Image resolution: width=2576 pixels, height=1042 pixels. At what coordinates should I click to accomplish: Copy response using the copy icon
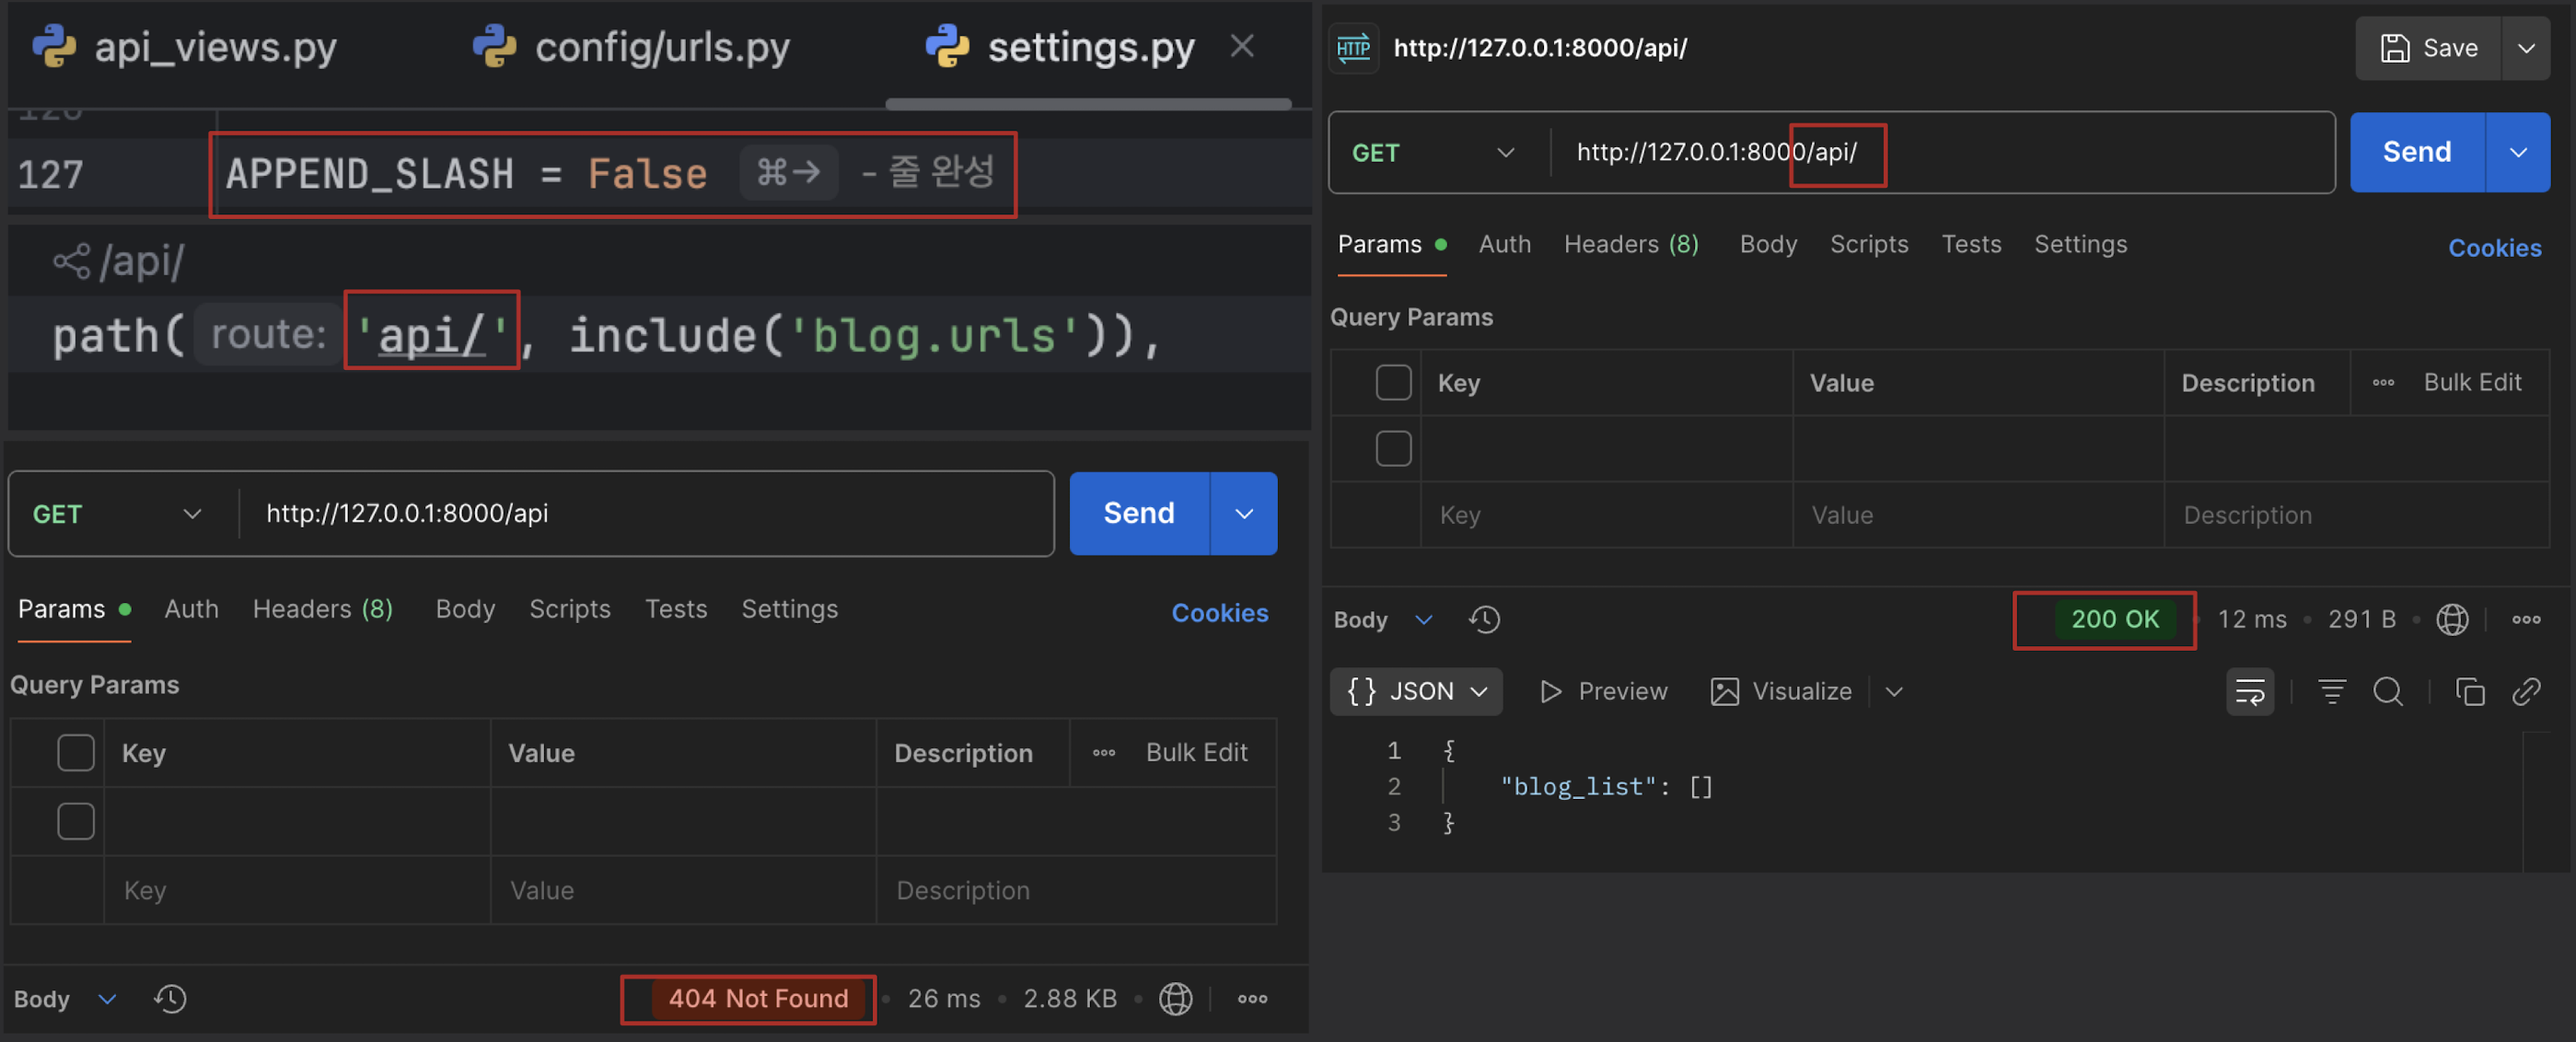2469,692
